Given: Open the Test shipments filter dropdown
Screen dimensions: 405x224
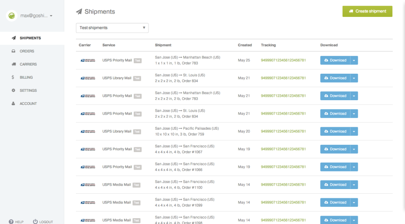Looking at the screenshot, I should tap(112, 28).
